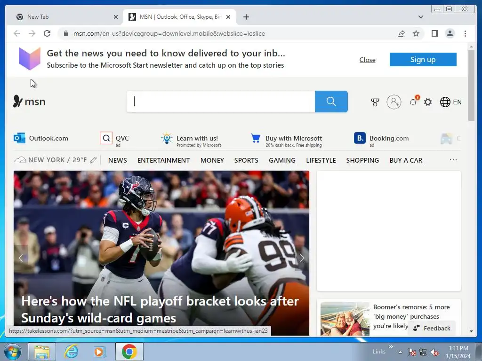Launch Internet Explorer from taskbar

point(71,352)
